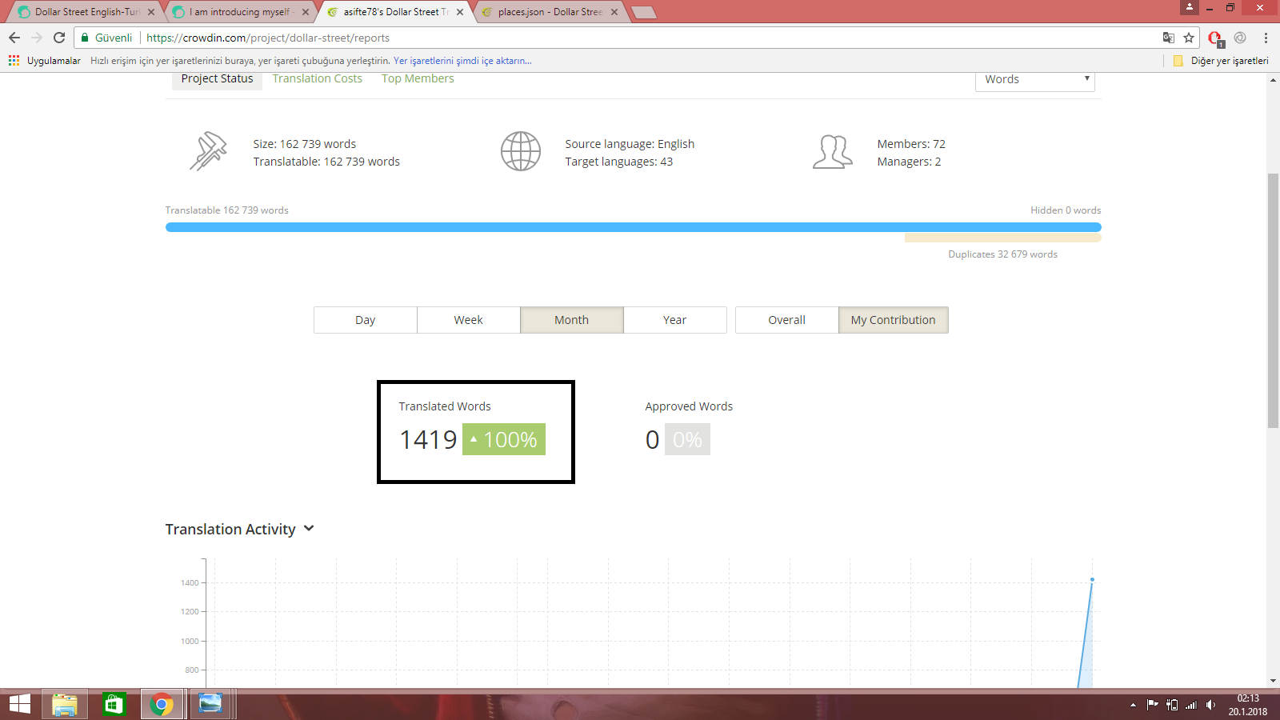The image size is (1280, 720).
Task: Open File Explorer from taskbar
Action: tap(64, 705)
